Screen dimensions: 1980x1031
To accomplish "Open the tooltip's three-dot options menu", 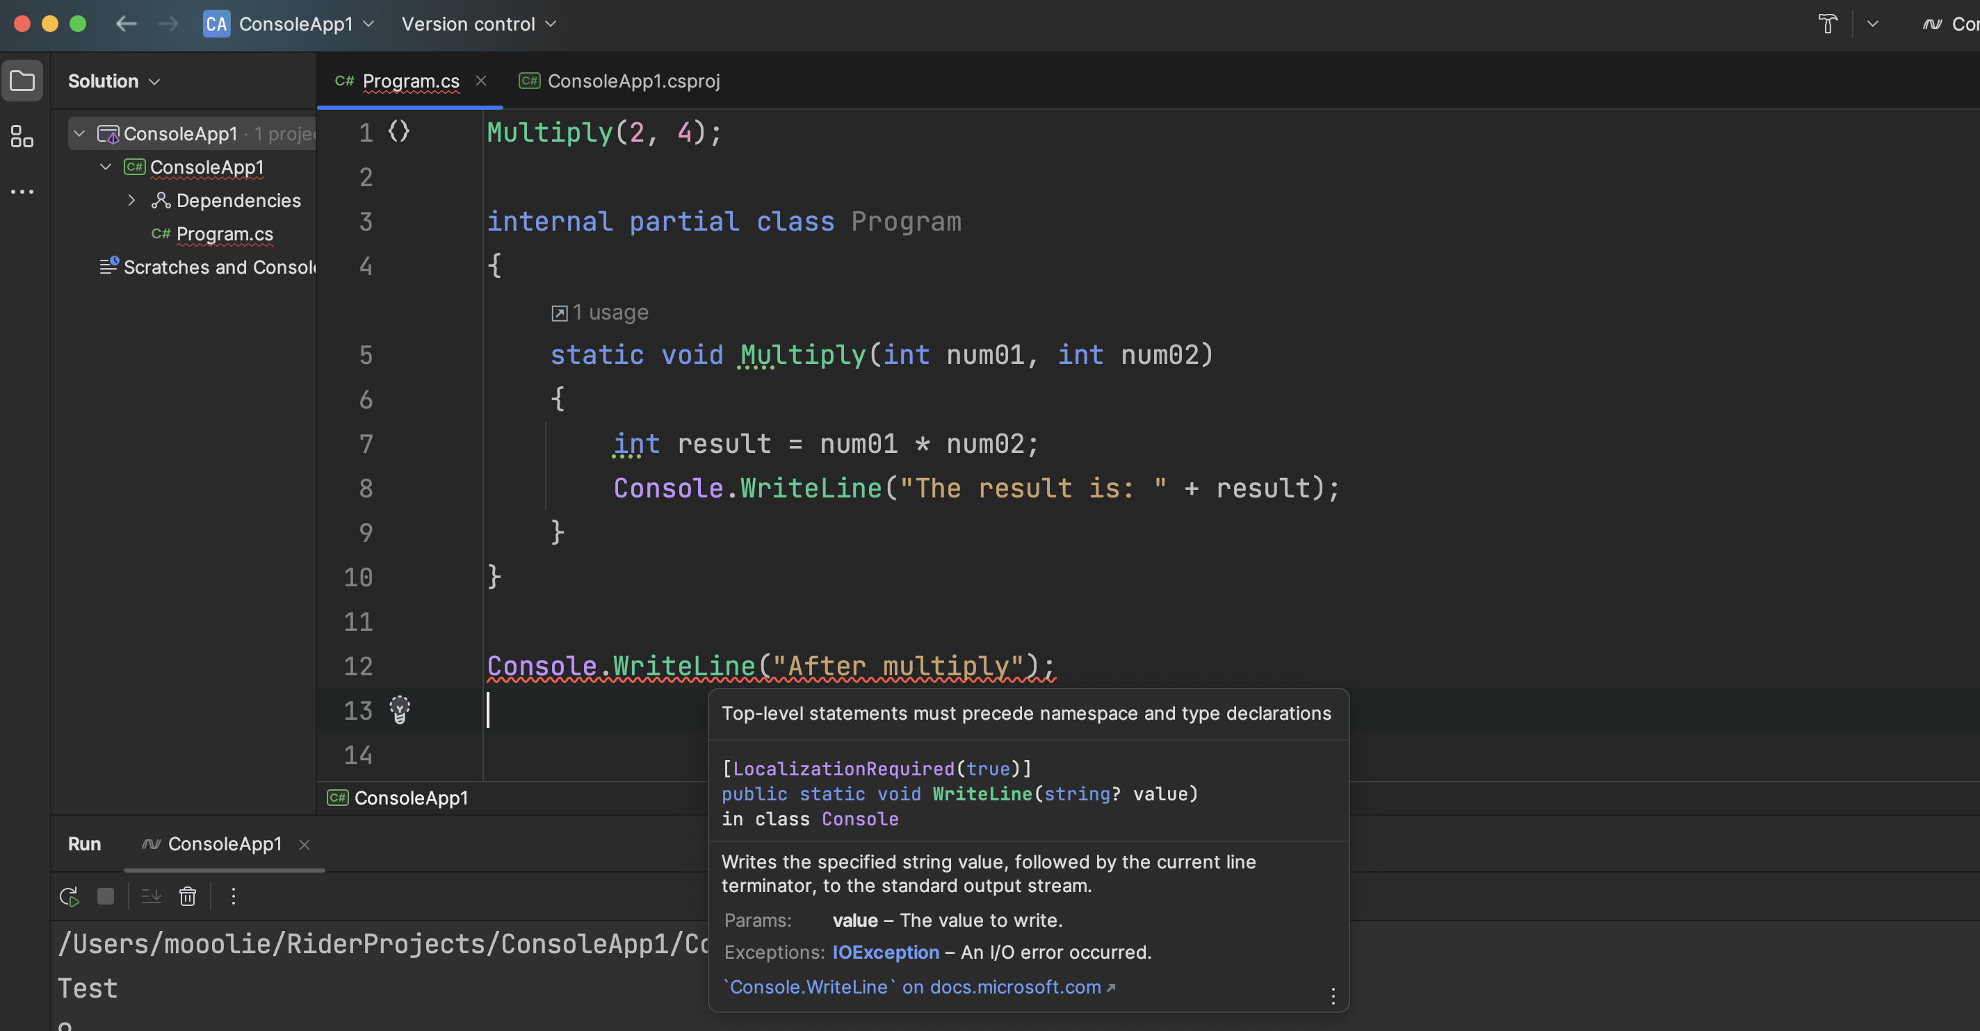I will pos(1332,995).
